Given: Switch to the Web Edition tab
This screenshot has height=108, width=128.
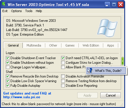Looking at the screenshot, I should tap(91, 45).
